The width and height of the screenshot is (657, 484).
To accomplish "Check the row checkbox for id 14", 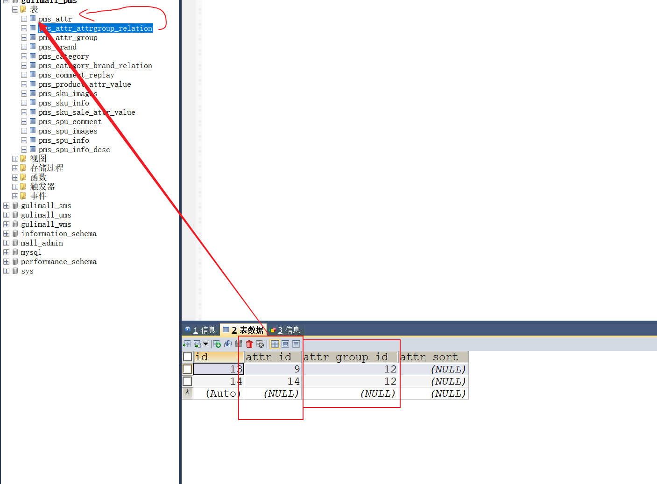I will click(x=187, y=381).
